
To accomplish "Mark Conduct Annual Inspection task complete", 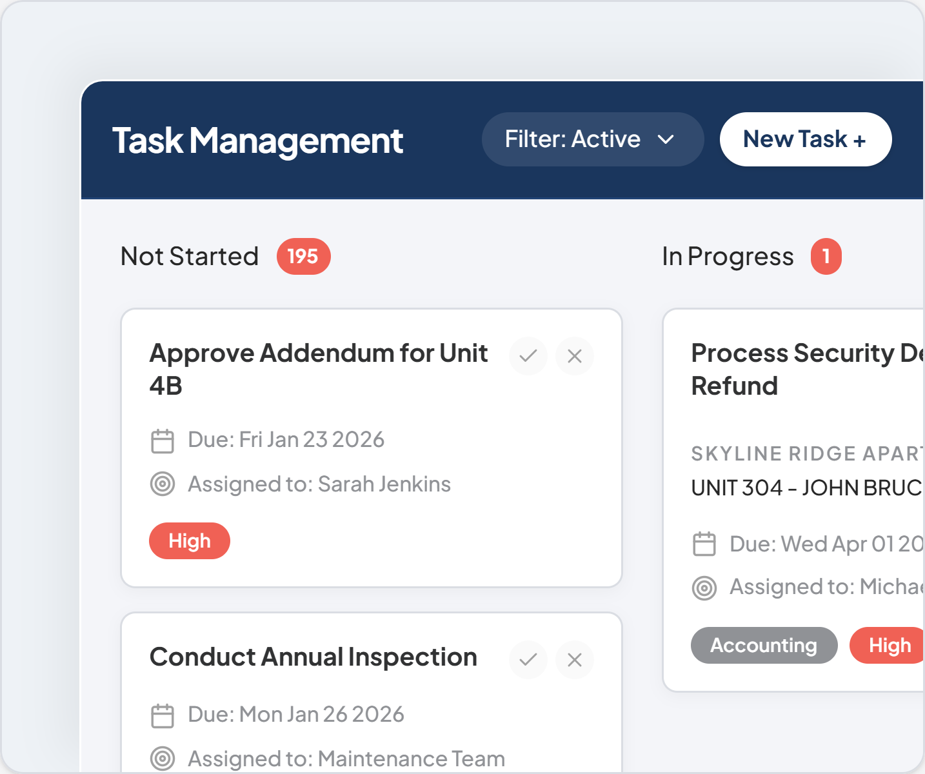I will tap(528, 659).
